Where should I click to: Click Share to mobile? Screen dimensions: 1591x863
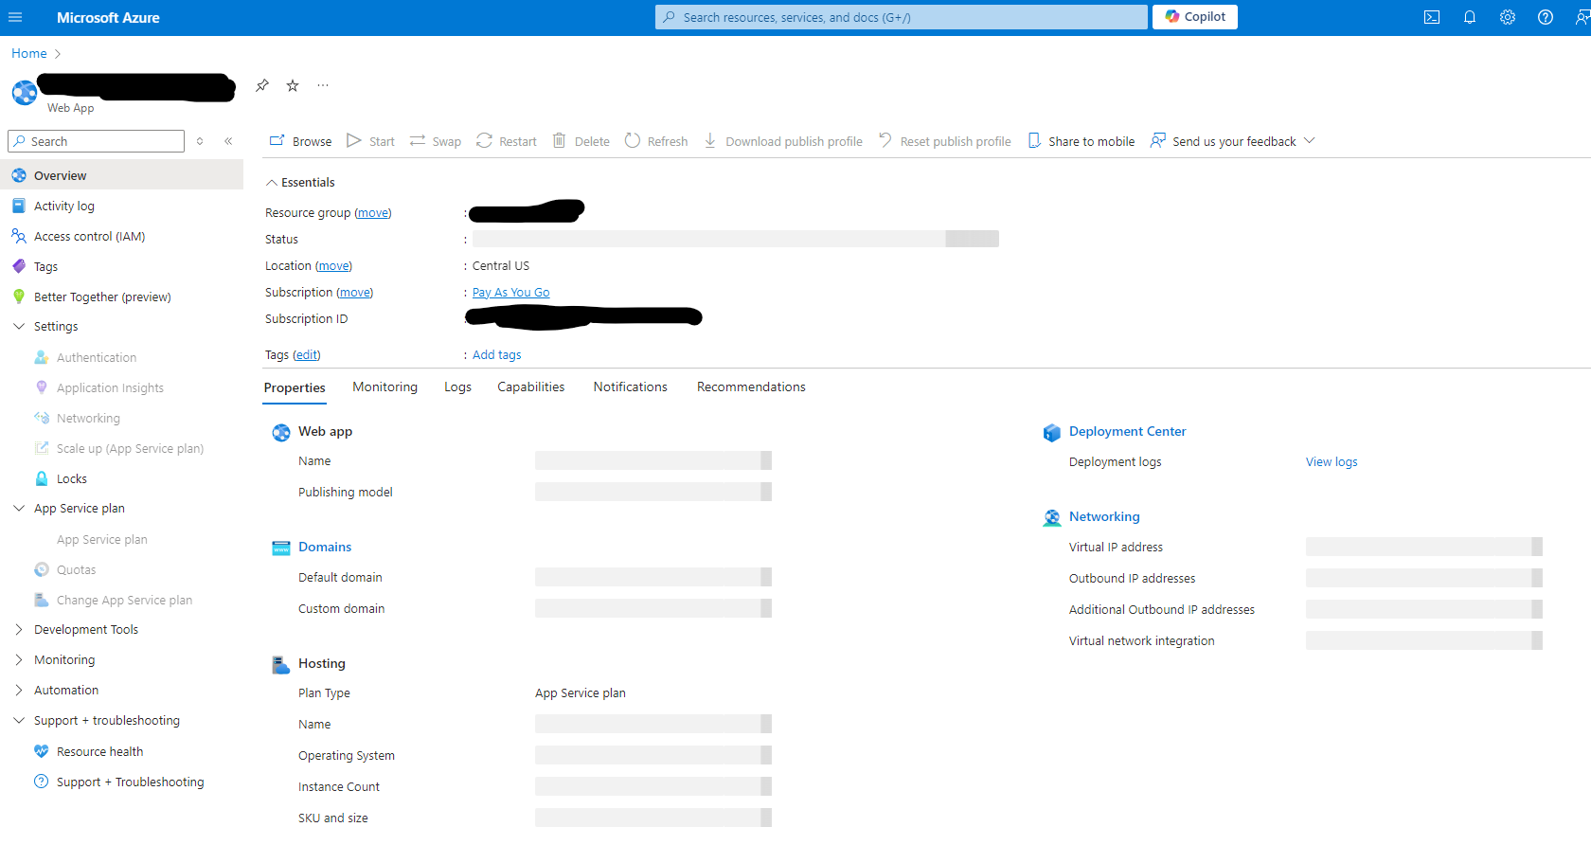[x=1082, y=141]
